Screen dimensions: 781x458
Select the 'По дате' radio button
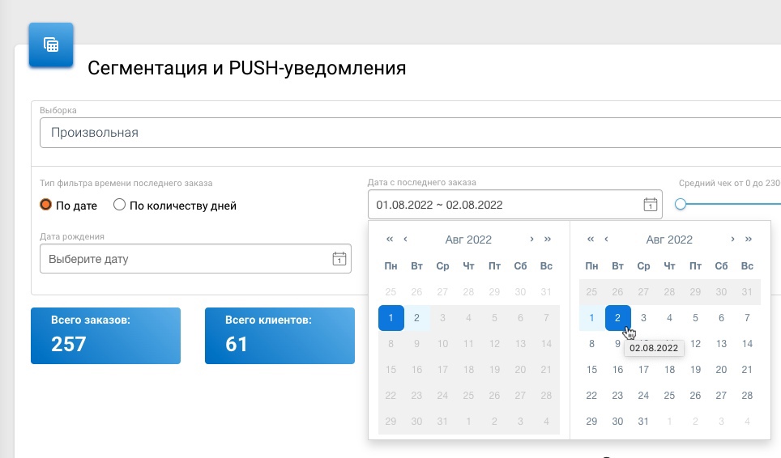click(46, 205)
